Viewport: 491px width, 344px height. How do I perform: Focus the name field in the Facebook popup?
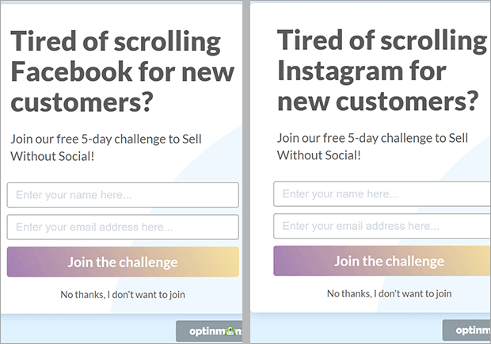click(x=123, y=195)
